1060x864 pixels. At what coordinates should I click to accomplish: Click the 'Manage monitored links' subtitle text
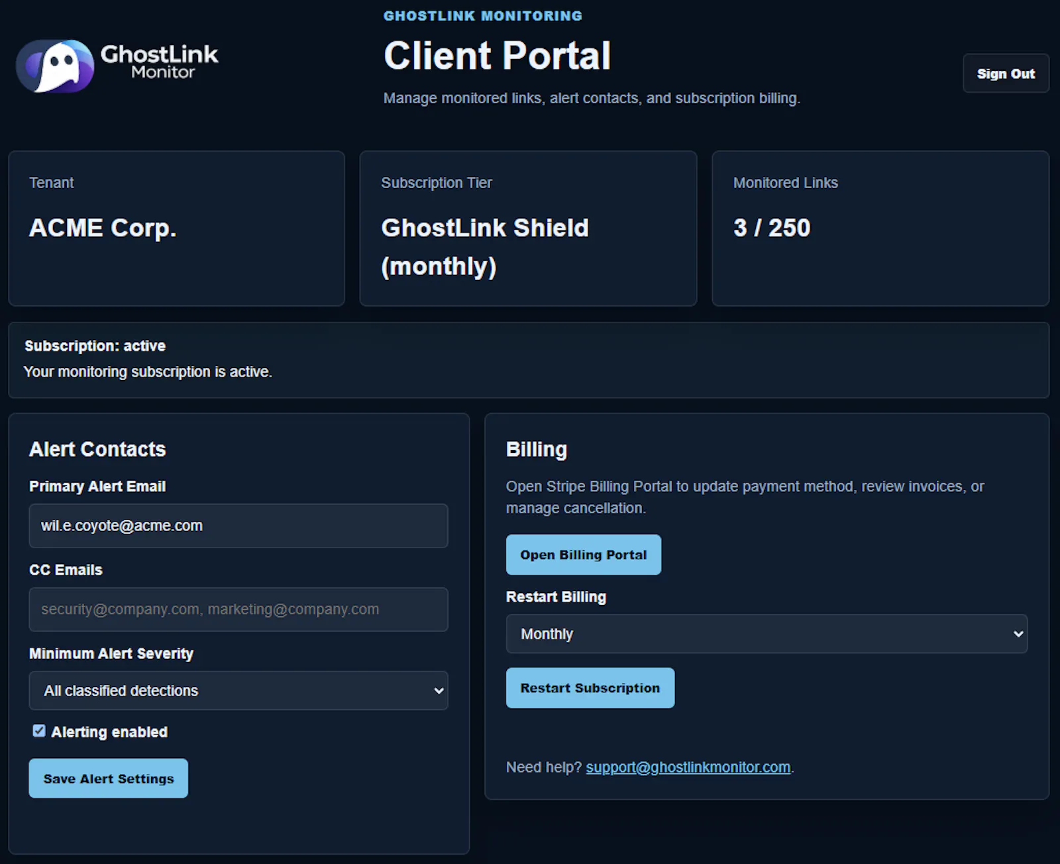(592, 98)
